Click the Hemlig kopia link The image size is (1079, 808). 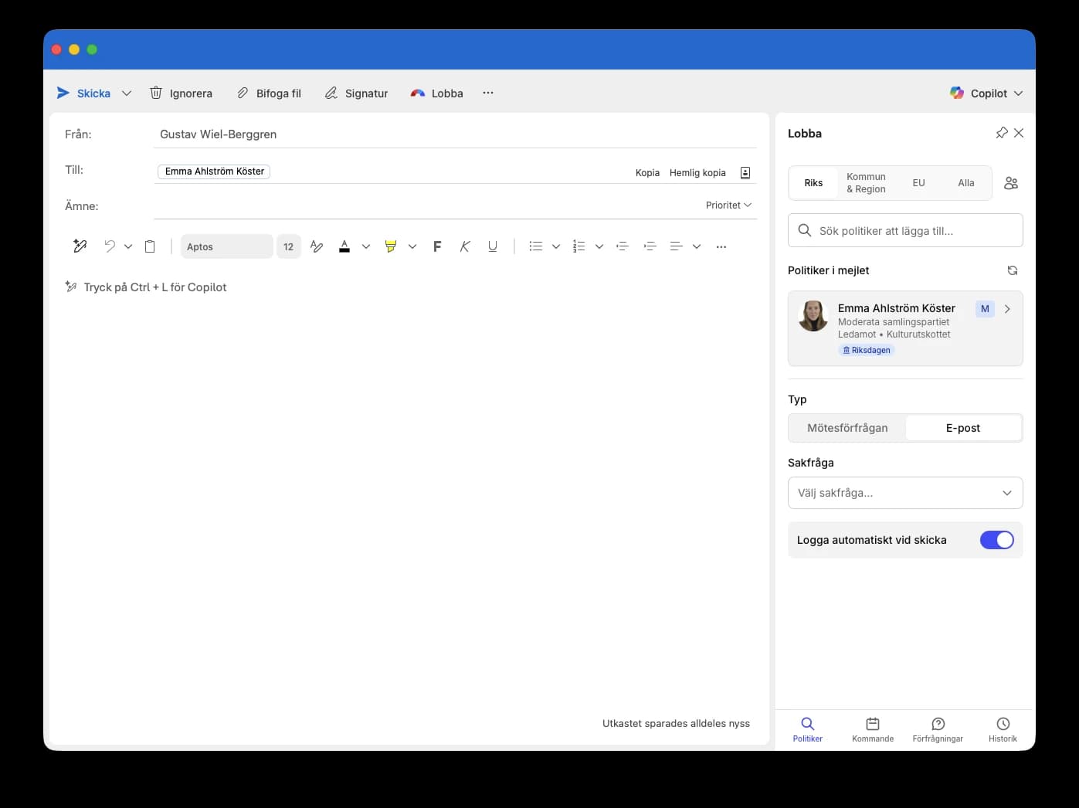(x=697, y=173)
